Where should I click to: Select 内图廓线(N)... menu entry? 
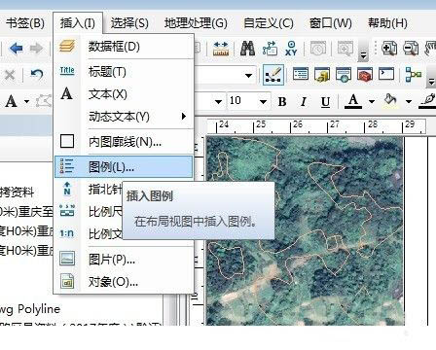point(124,142)
